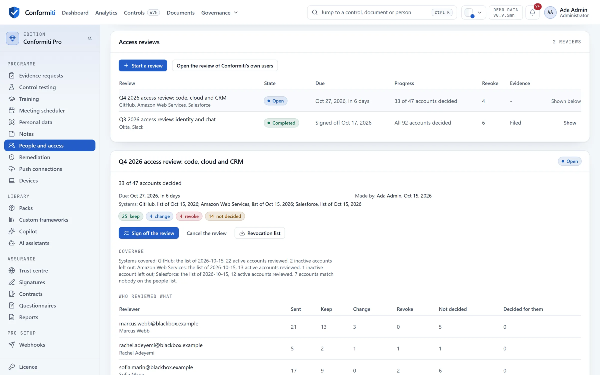Open the review of Conformiti's own users
Image resolution: width=600 pixels, height=375 pixels.
[225, 65]
